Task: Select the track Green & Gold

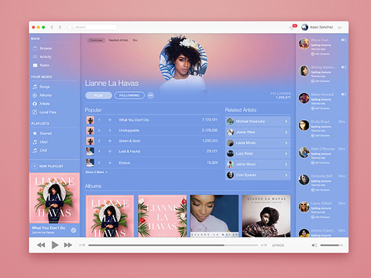Action: [129, 141]
